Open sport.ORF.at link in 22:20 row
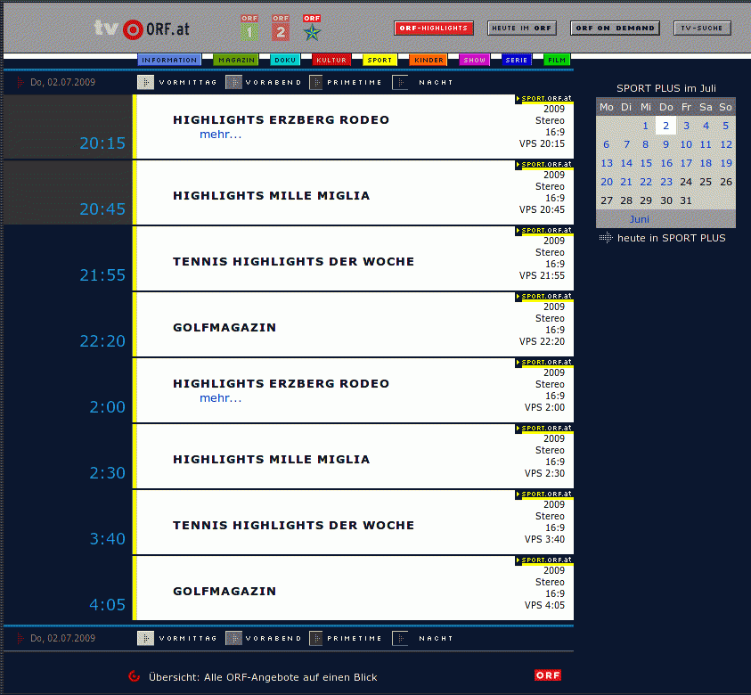This screenshot has height=695, width=751. tap(544, 297)
